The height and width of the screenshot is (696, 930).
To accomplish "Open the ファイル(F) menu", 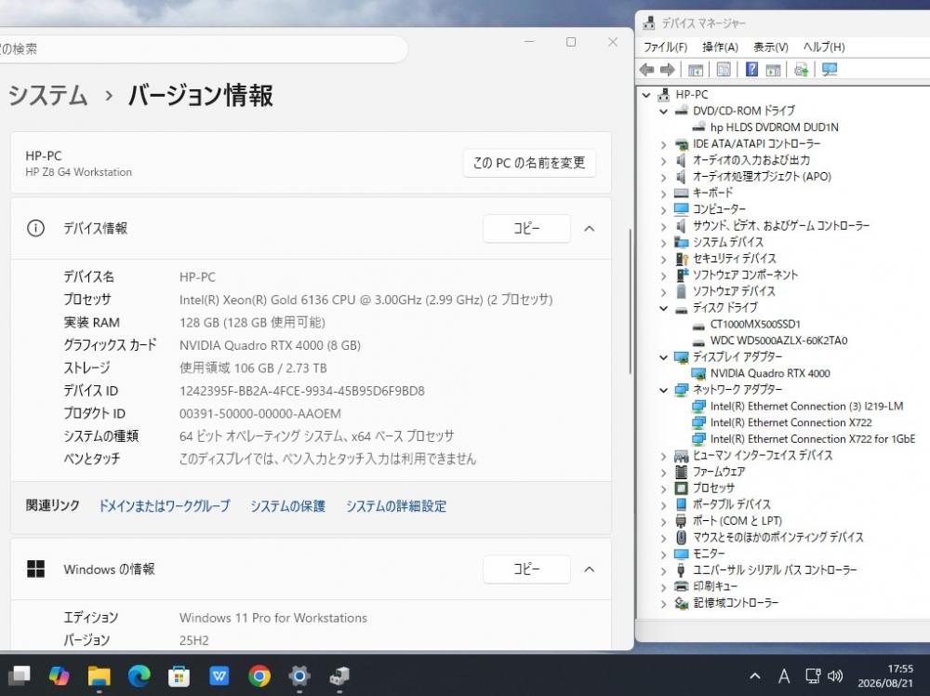I will (665, 47).
